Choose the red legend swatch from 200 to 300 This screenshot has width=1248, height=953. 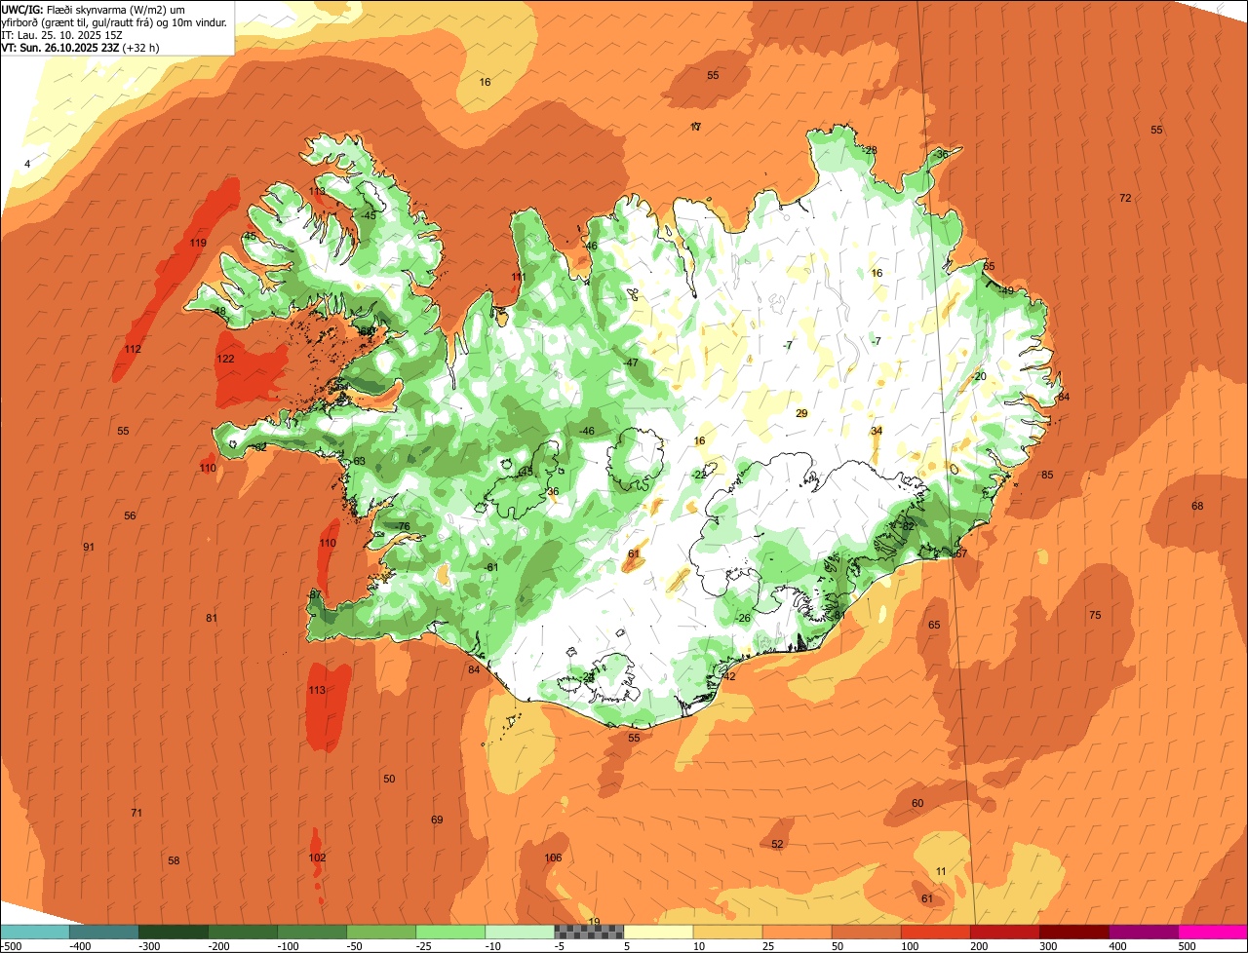click(x=1004, y=932)
